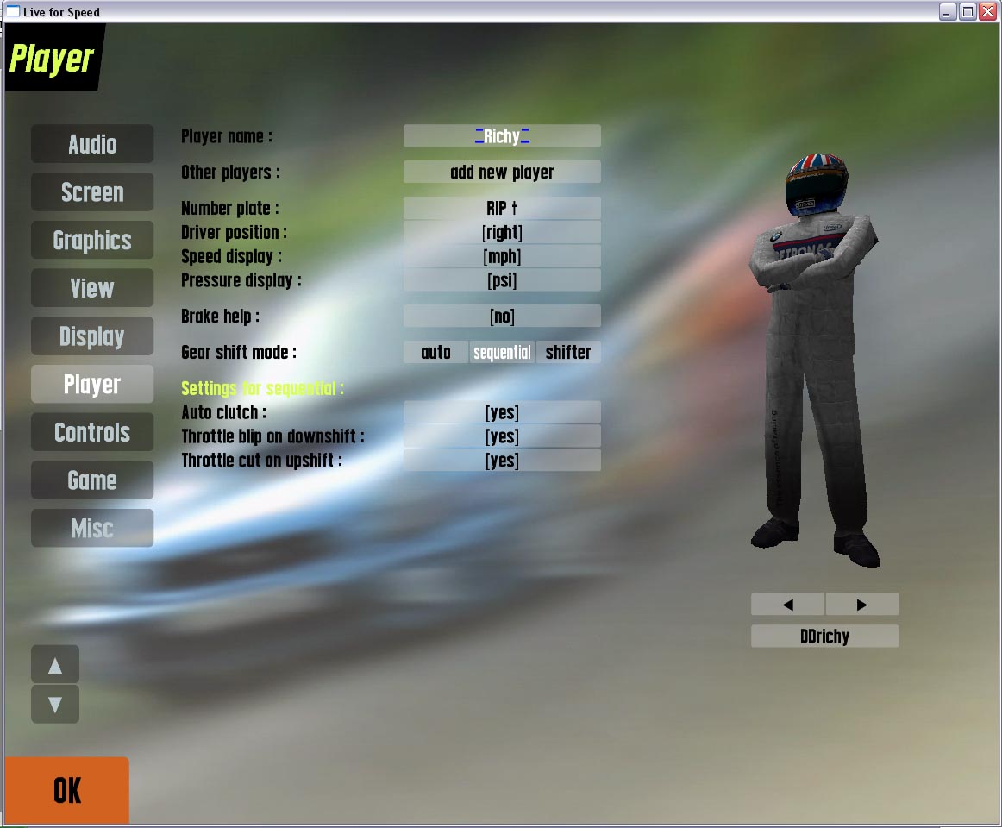Toggle pressure display [psi] setting

click(x=502, y=280)
